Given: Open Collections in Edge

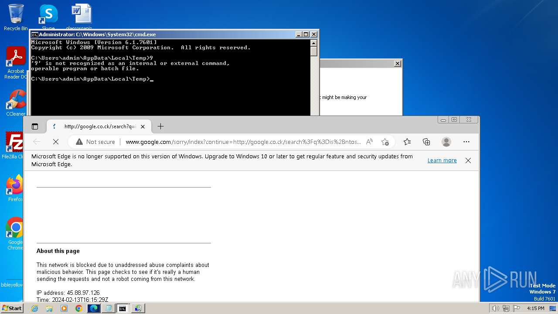Looking at the screenshot, I should coord(426,142).
